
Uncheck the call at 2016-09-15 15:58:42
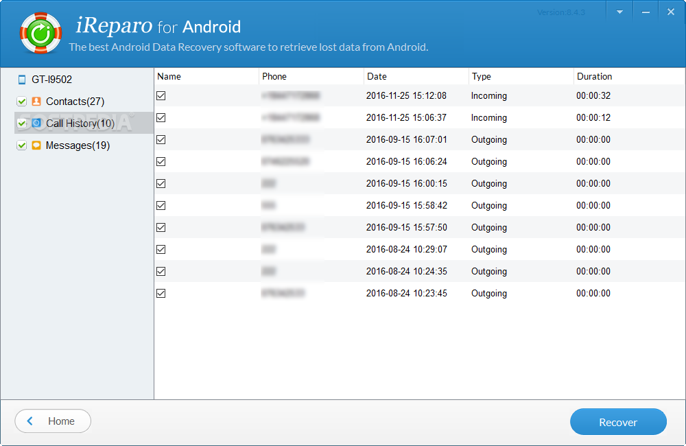tap(161, 205)
